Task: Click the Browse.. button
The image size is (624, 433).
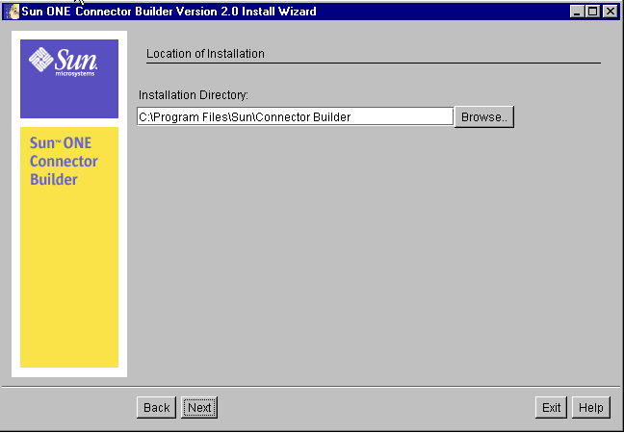Action: tap(484, 116)
